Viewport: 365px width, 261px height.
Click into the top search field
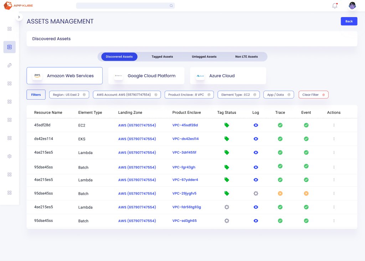click(125, 6)
